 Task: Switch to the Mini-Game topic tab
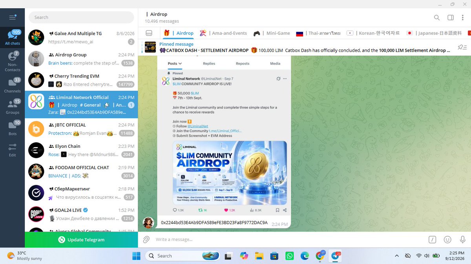272,33
